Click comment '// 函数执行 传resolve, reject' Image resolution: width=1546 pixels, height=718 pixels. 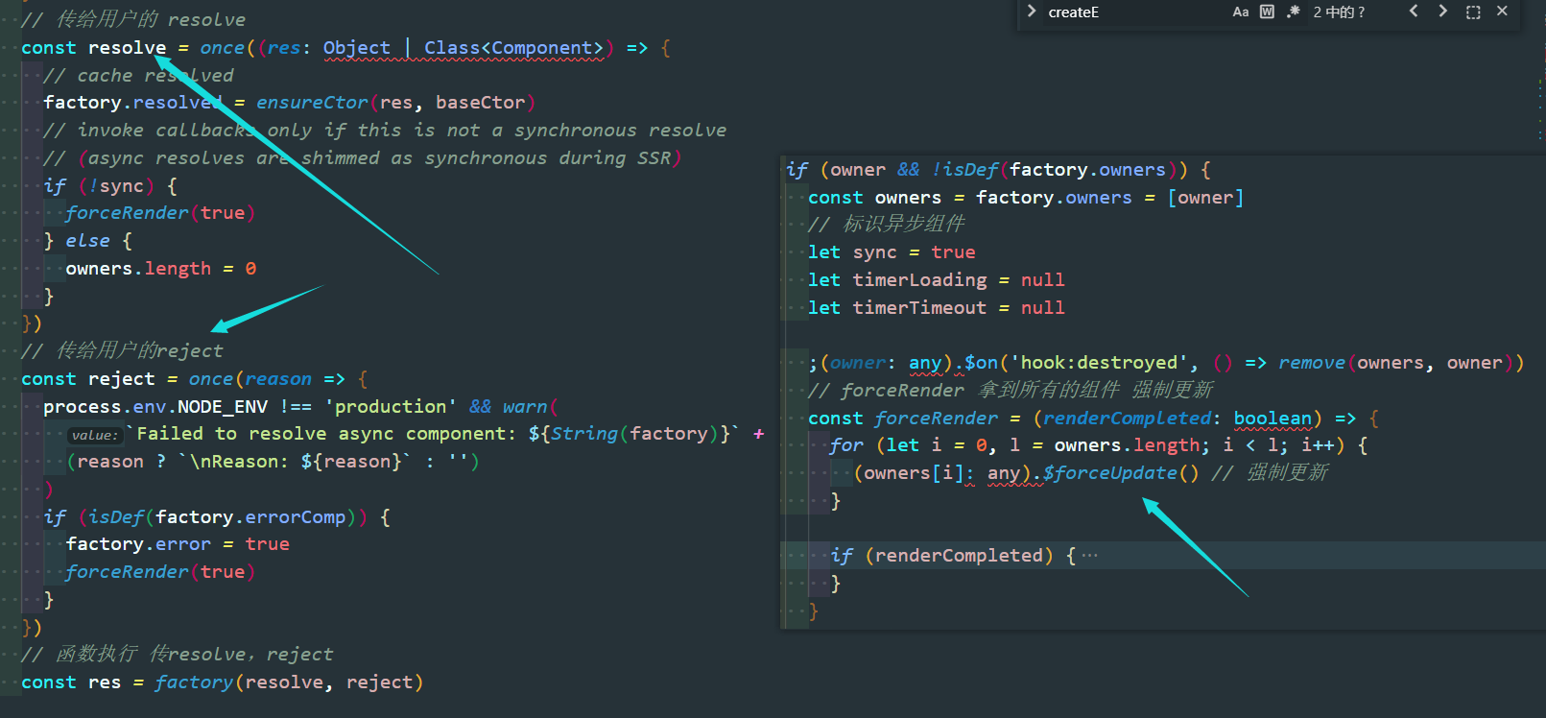[x=178, y=655]
